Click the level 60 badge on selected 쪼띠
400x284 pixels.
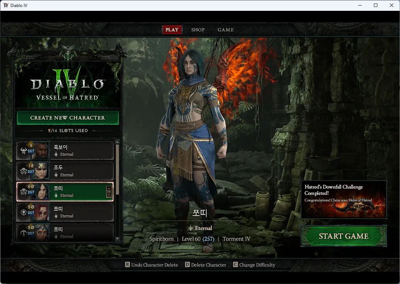(31, 186)
